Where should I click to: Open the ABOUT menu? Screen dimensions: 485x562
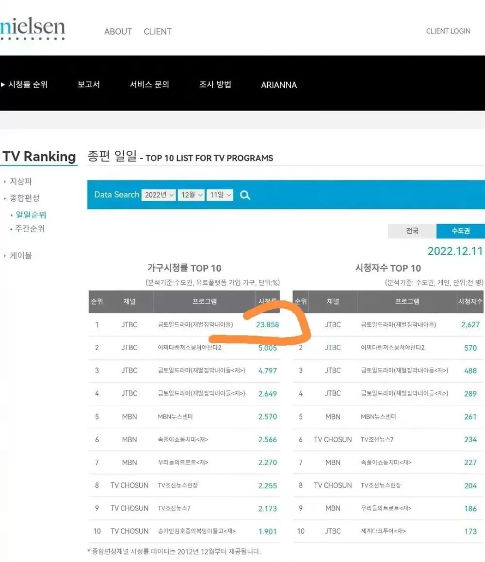pyautogui.click(x=118, y=32)
